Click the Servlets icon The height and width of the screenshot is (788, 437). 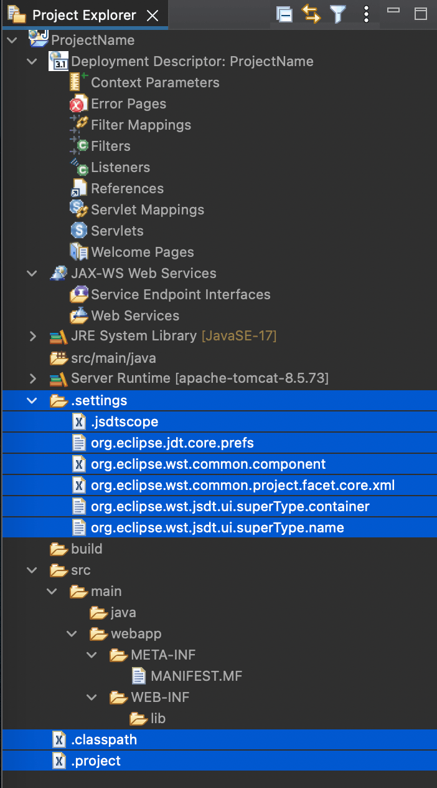(78, 231)
